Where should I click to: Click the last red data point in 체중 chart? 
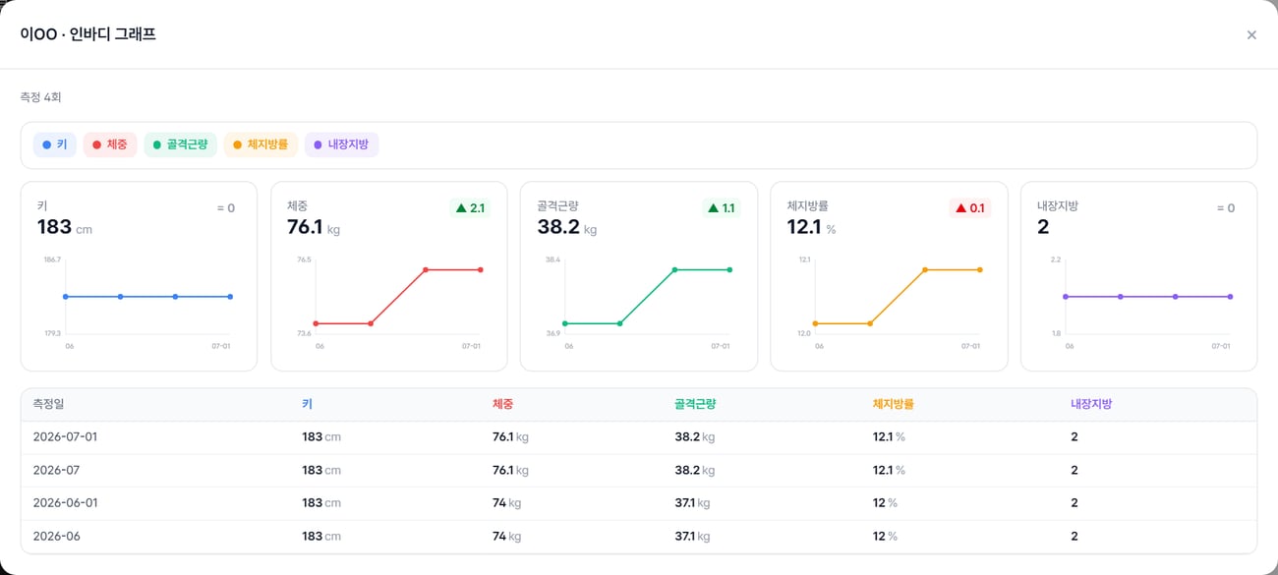click(x=481, y=269)
